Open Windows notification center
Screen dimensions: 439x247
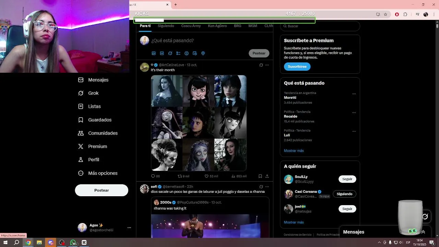432,243
